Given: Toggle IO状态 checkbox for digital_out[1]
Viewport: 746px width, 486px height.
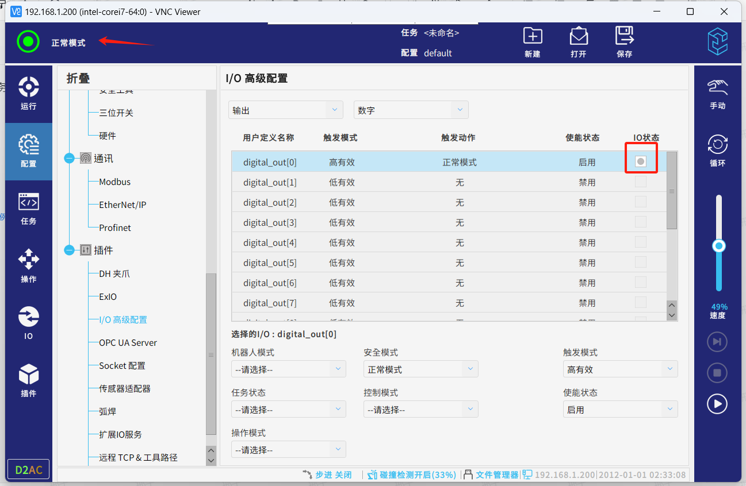Looking at the screenshot, I should point(640,182).
